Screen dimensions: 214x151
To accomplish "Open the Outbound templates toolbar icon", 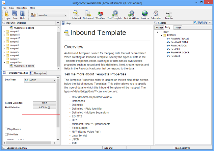I will click(88, 13).
